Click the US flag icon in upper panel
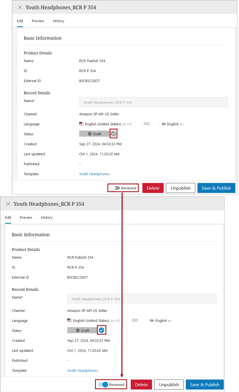This screenshot has height=392, width=239. [x=81, y=124]
